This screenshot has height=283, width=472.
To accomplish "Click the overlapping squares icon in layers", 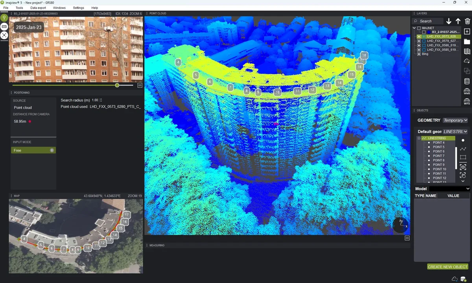I will tap(467, 71).
